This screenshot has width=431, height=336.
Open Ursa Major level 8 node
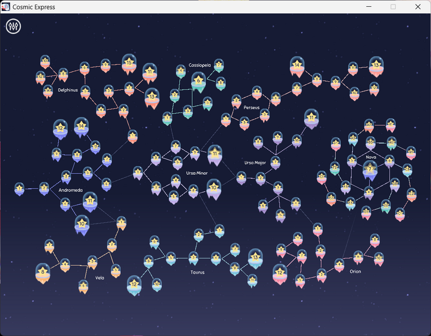point(258,143)
